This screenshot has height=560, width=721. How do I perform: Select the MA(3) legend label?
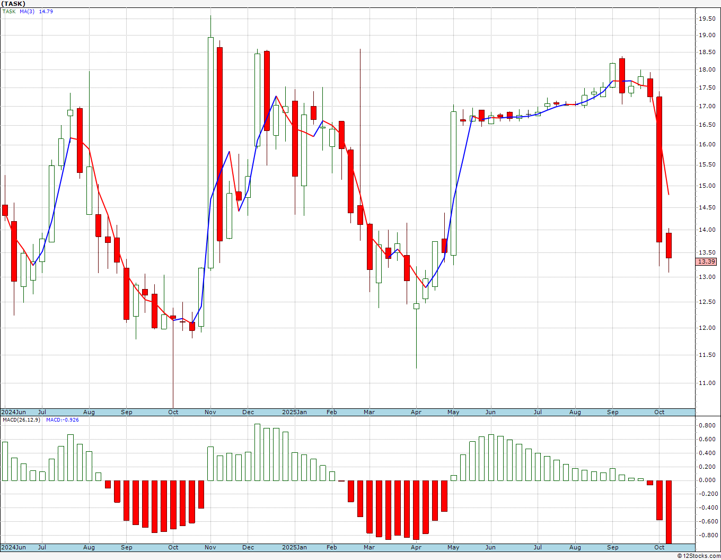[x=27, y=11]
